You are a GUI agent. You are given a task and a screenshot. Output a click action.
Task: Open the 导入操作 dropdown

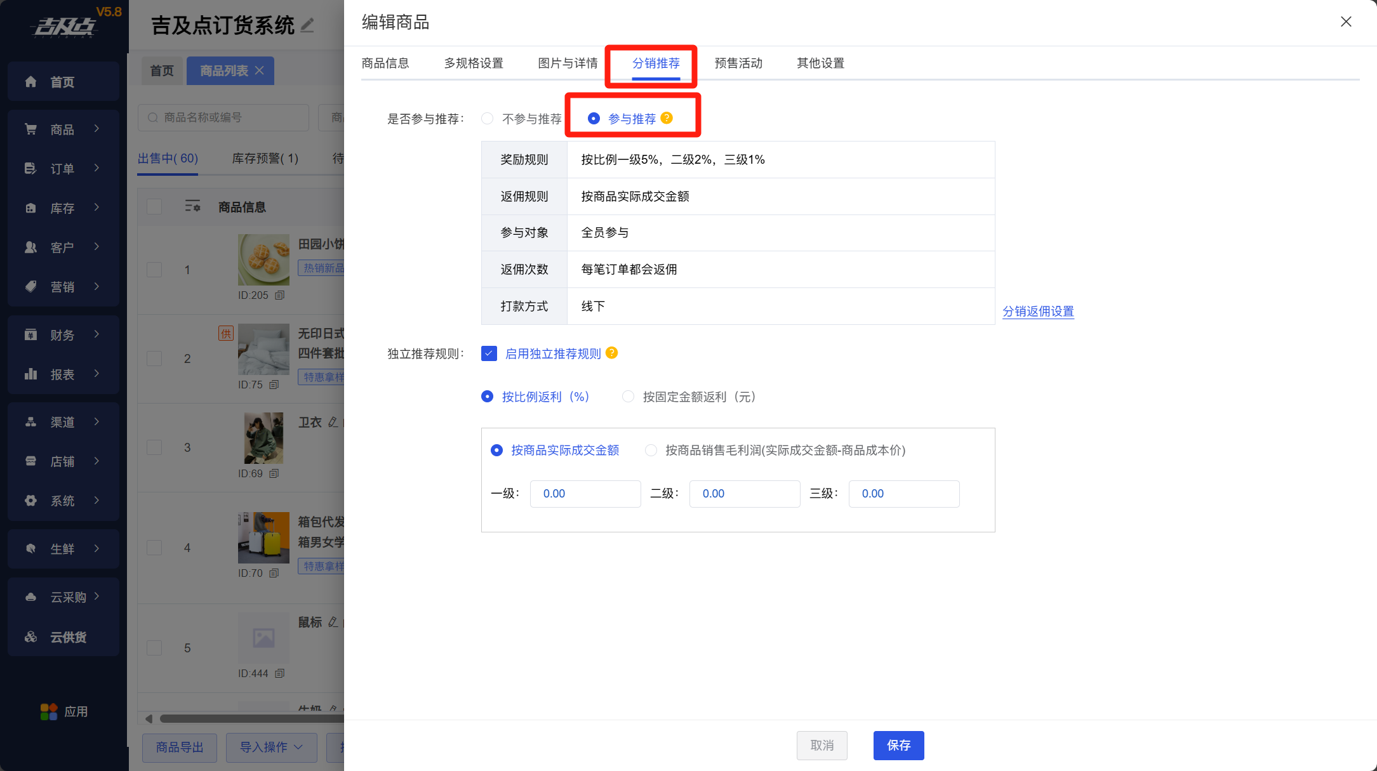(x=271, y=747)
